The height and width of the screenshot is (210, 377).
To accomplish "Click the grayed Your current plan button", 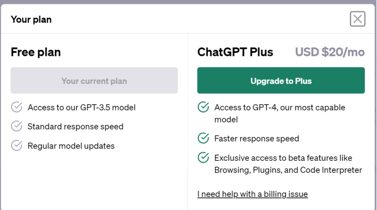I will click(94, 81).
